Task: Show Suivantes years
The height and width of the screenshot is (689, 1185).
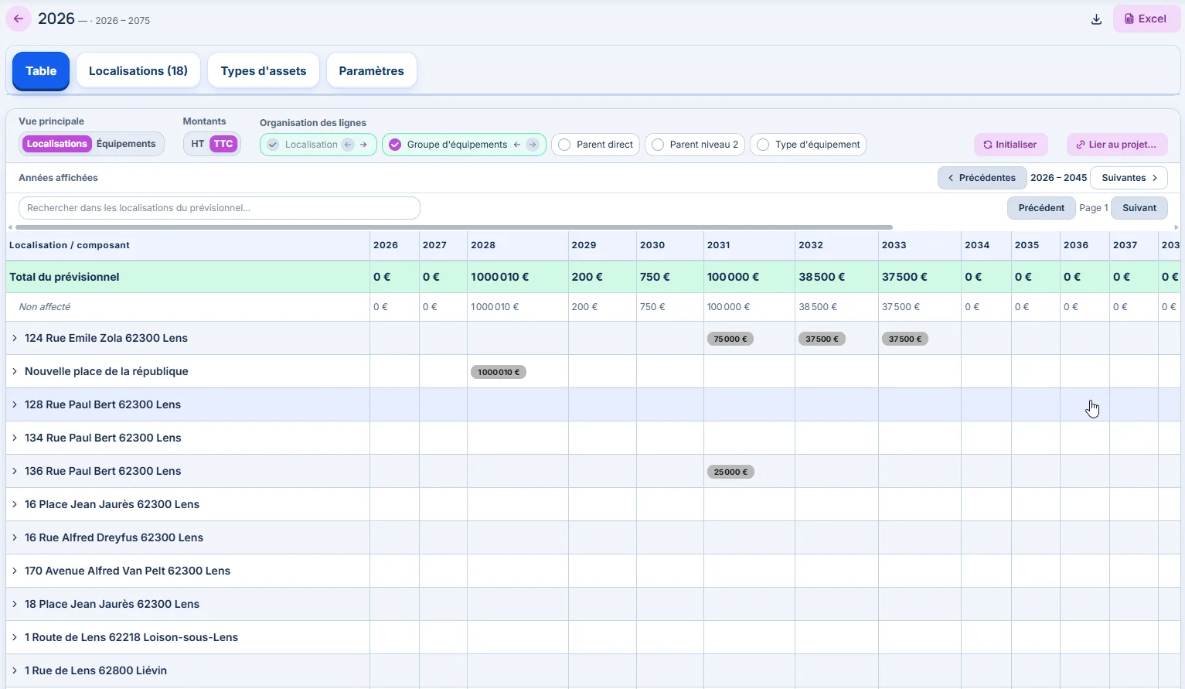Action: click(1129, 178)
